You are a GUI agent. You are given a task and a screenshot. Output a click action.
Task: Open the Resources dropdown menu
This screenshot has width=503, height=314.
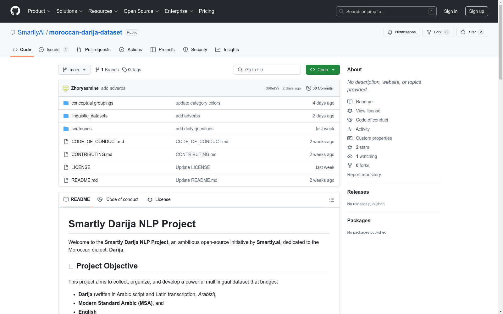click(103, 11)
